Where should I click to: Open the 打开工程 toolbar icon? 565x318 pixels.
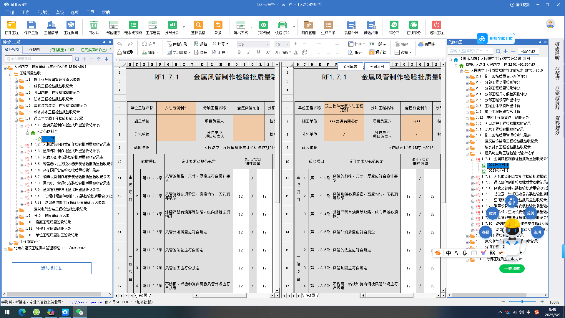(x=11, y=27)
